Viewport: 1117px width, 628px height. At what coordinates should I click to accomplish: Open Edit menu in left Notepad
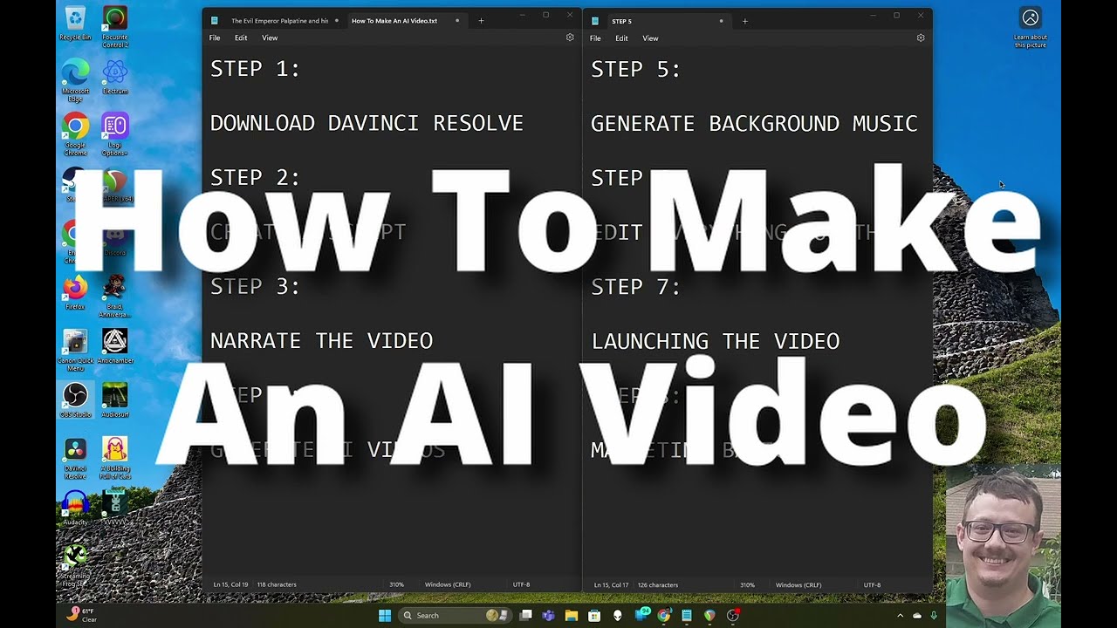tap(241, 38)
